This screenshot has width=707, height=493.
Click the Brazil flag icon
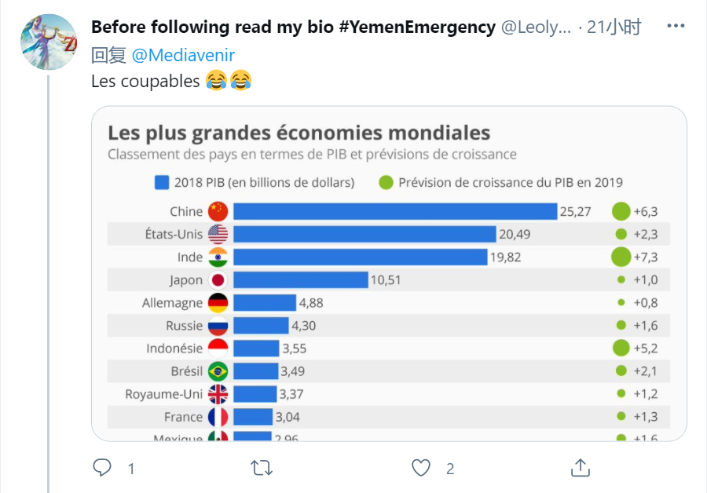click(218, 371)
